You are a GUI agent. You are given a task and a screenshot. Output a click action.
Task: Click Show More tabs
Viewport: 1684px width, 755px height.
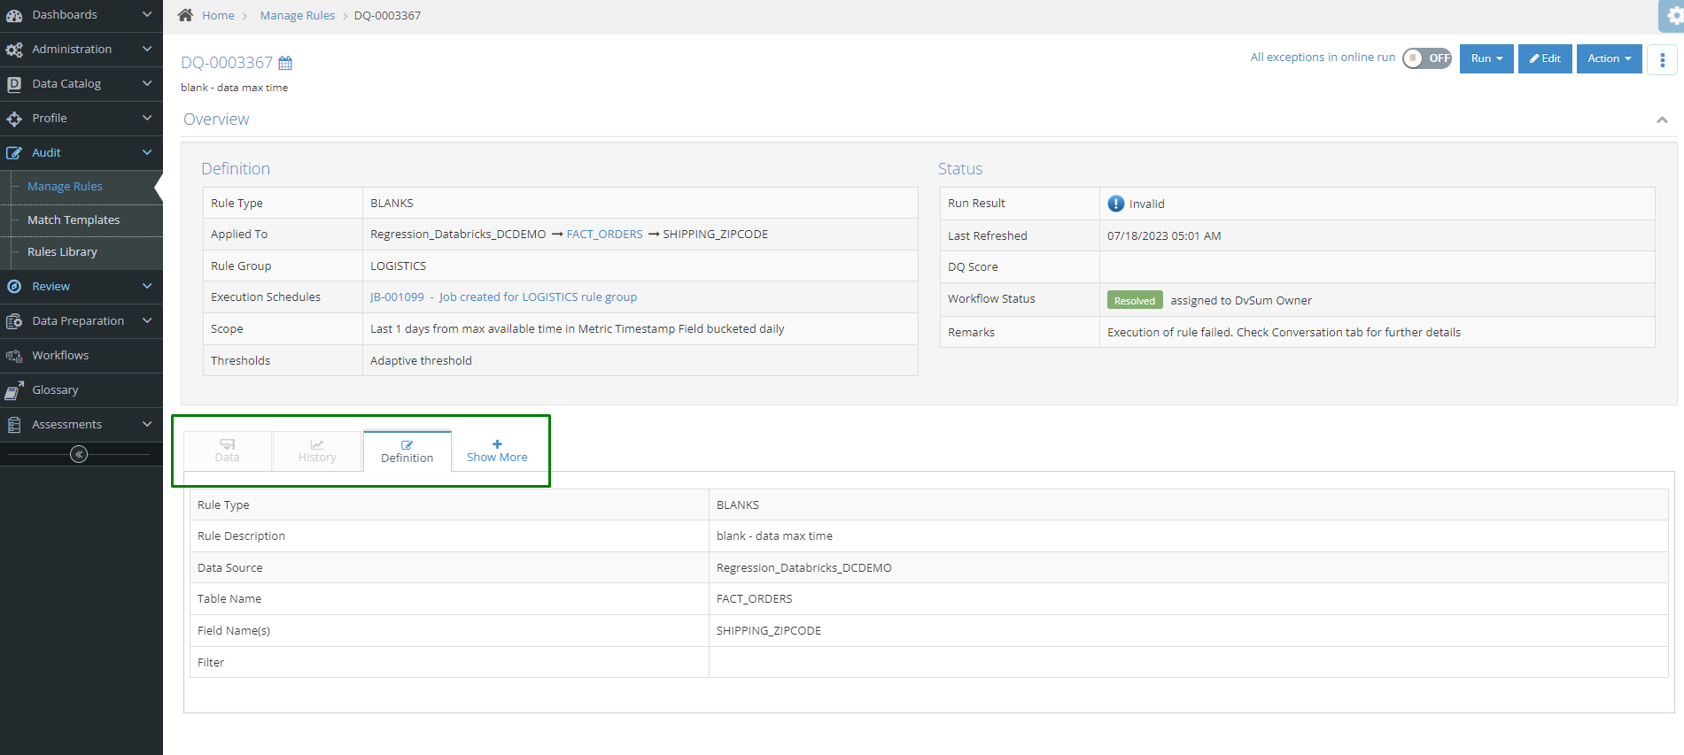click(497, 451)
